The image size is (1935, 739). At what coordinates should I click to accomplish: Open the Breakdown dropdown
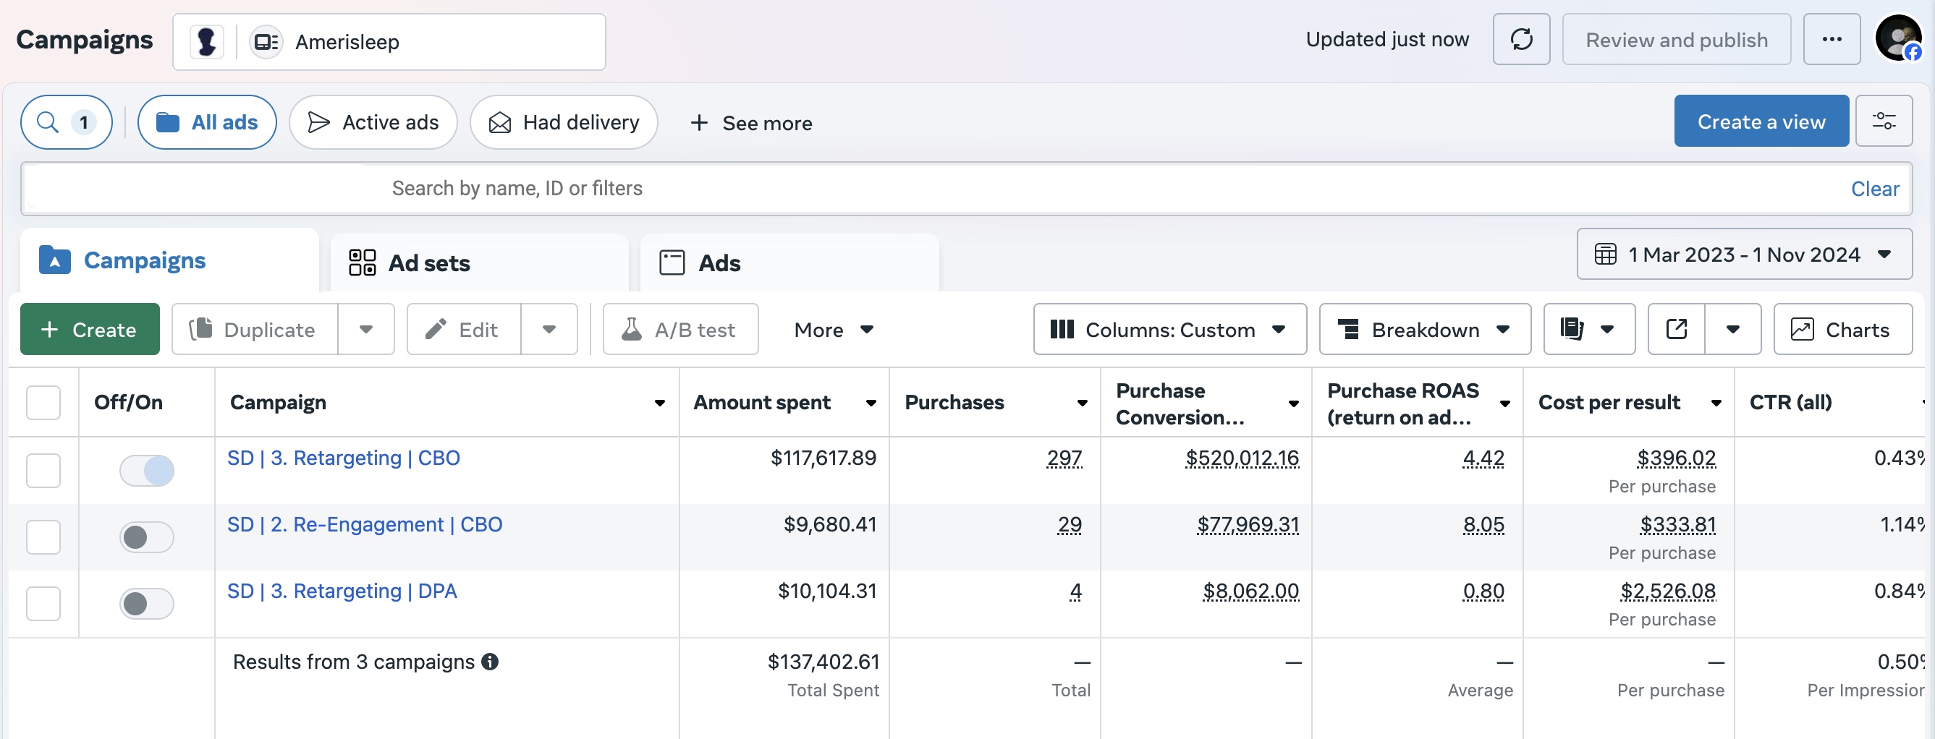coord(1424,329)
